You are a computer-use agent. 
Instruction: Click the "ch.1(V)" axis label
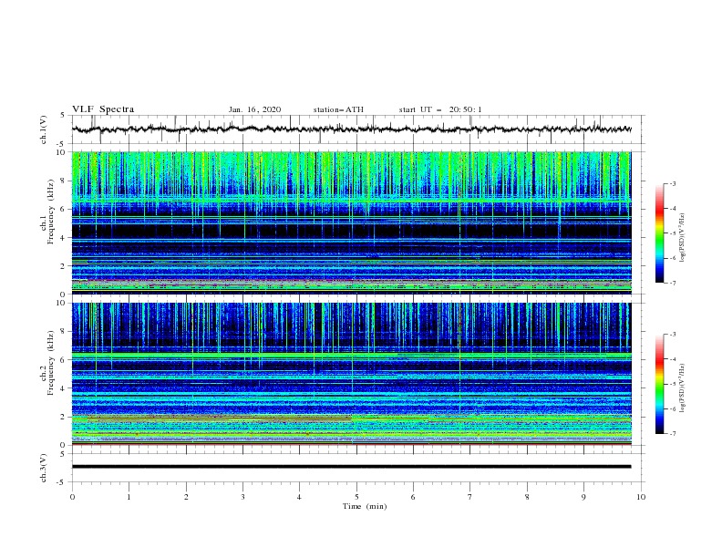pos(44,129)
